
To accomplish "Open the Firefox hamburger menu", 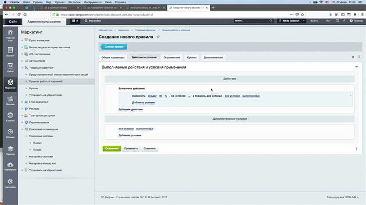I will pos(362,15).
